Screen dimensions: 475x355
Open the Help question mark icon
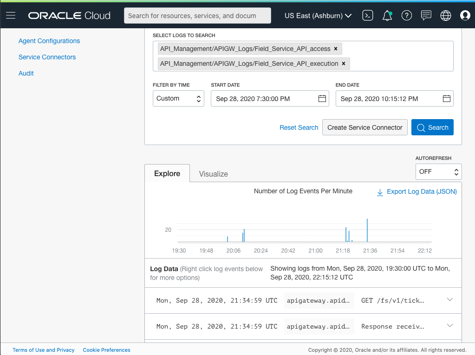click(x=406, y=15)
